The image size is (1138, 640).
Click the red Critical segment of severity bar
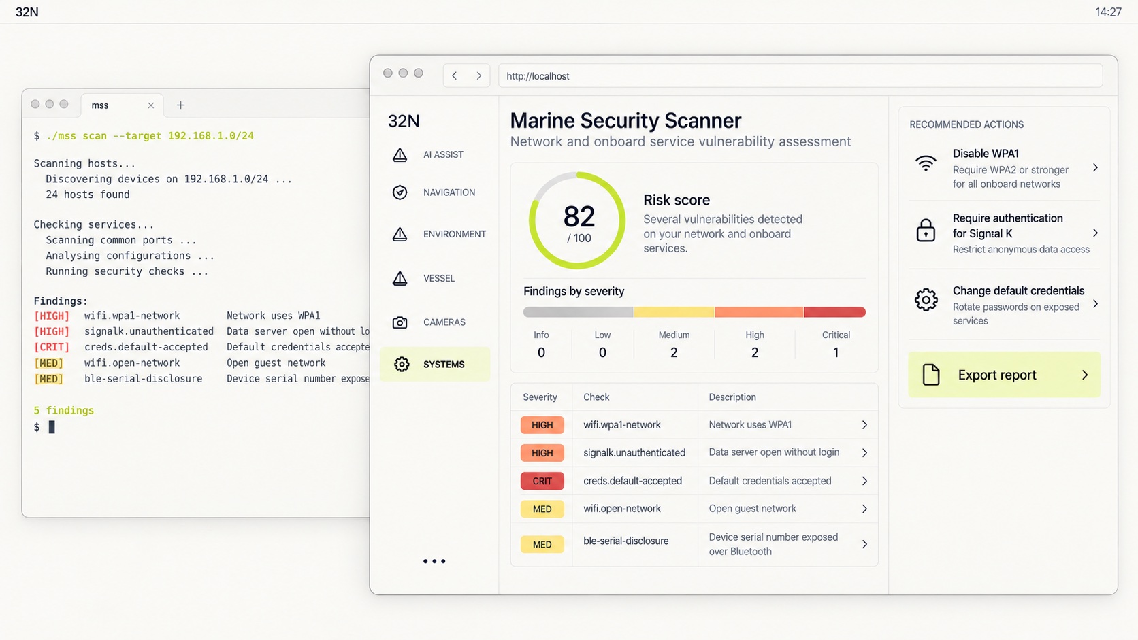[x=834, y=312]
